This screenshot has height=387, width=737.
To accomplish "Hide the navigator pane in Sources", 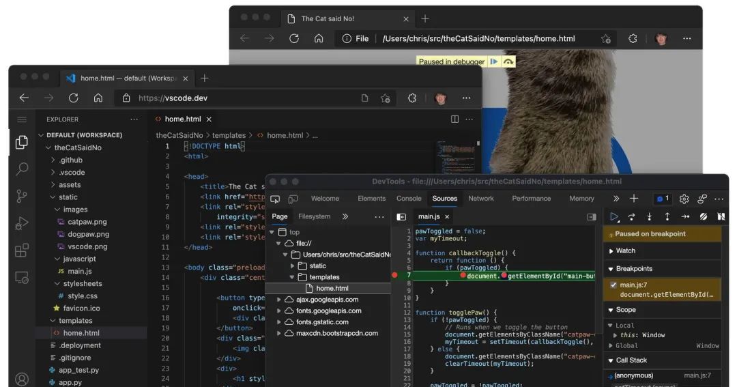I will pyautogui.click(x=401, y=217).
